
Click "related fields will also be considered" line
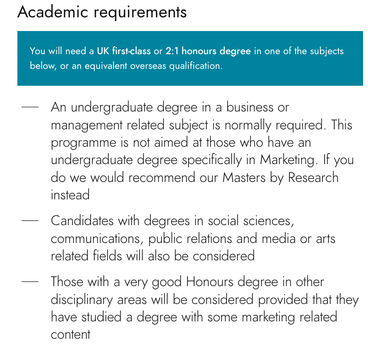point(153,256)
